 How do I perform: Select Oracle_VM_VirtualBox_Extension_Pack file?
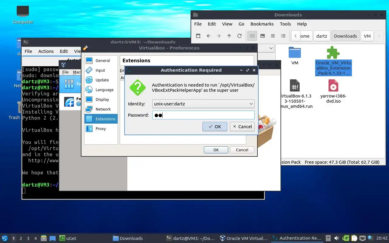pos(333,61)
